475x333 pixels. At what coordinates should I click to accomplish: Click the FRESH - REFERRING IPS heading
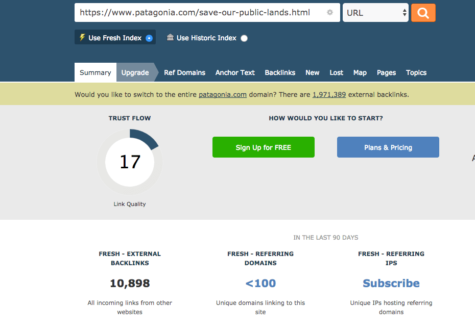(391, 259)
